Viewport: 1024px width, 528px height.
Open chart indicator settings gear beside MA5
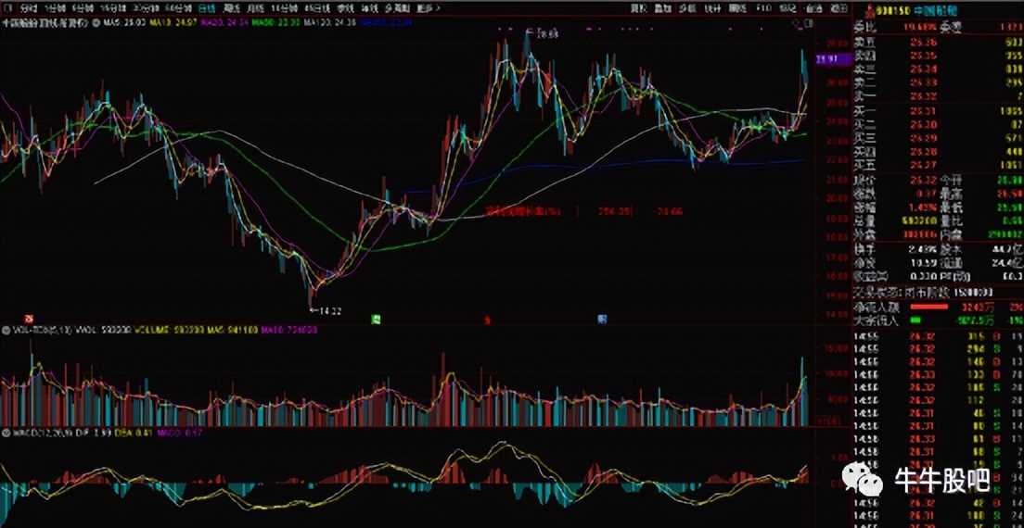tap(96, 23)
